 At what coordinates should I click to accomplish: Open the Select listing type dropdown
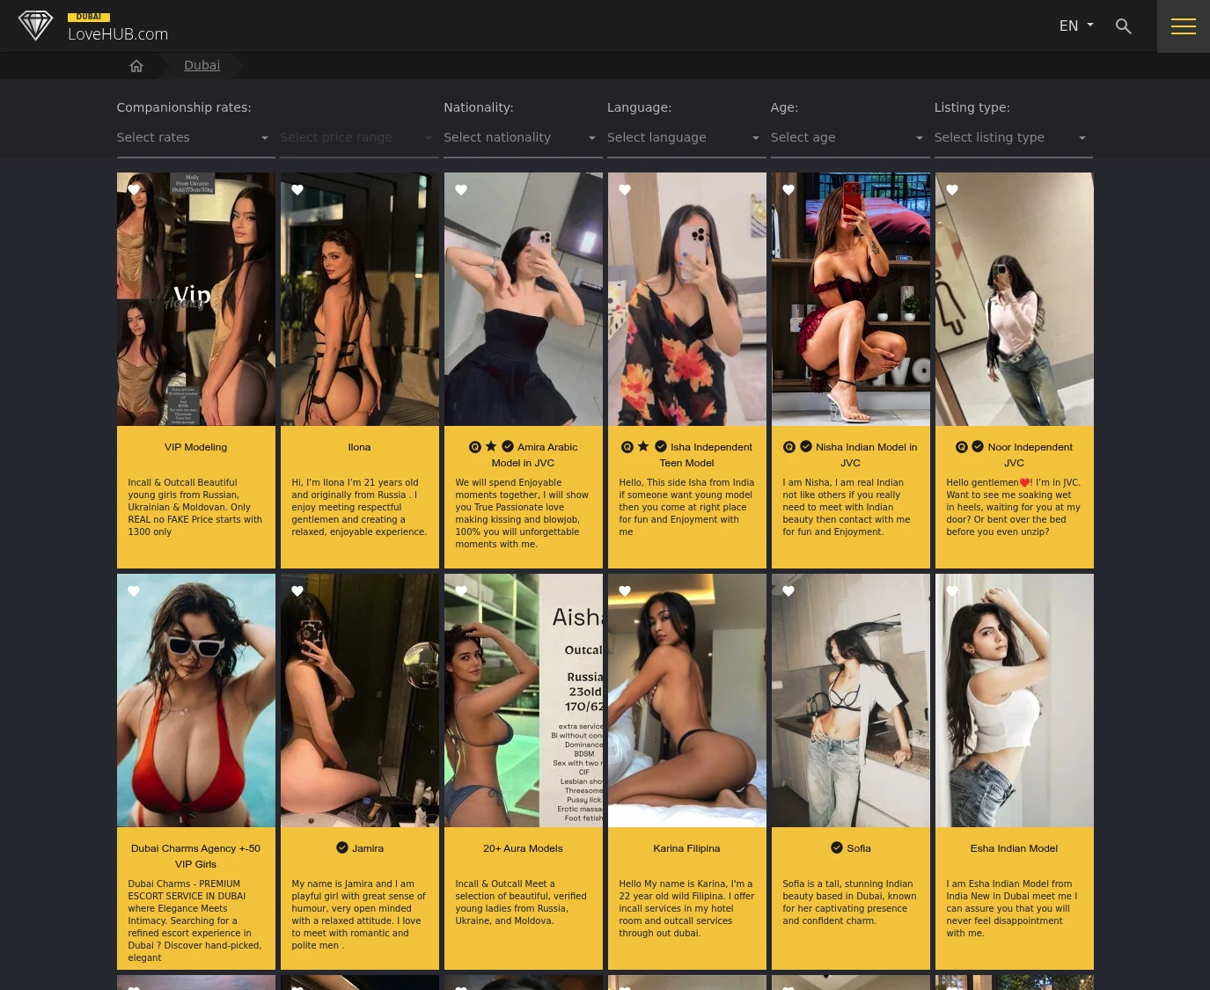[x=1013, y=138]
